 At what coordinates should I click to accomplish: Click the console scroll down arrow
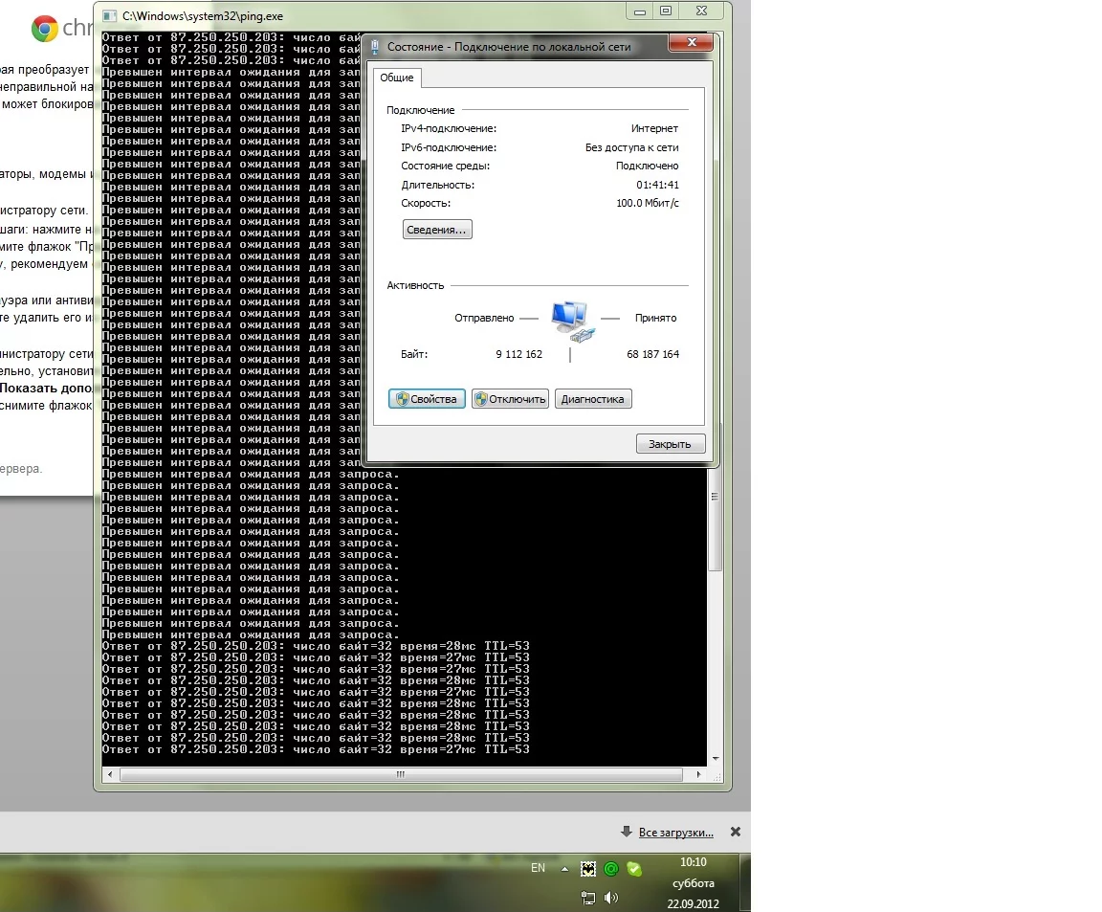click(716, 758)
